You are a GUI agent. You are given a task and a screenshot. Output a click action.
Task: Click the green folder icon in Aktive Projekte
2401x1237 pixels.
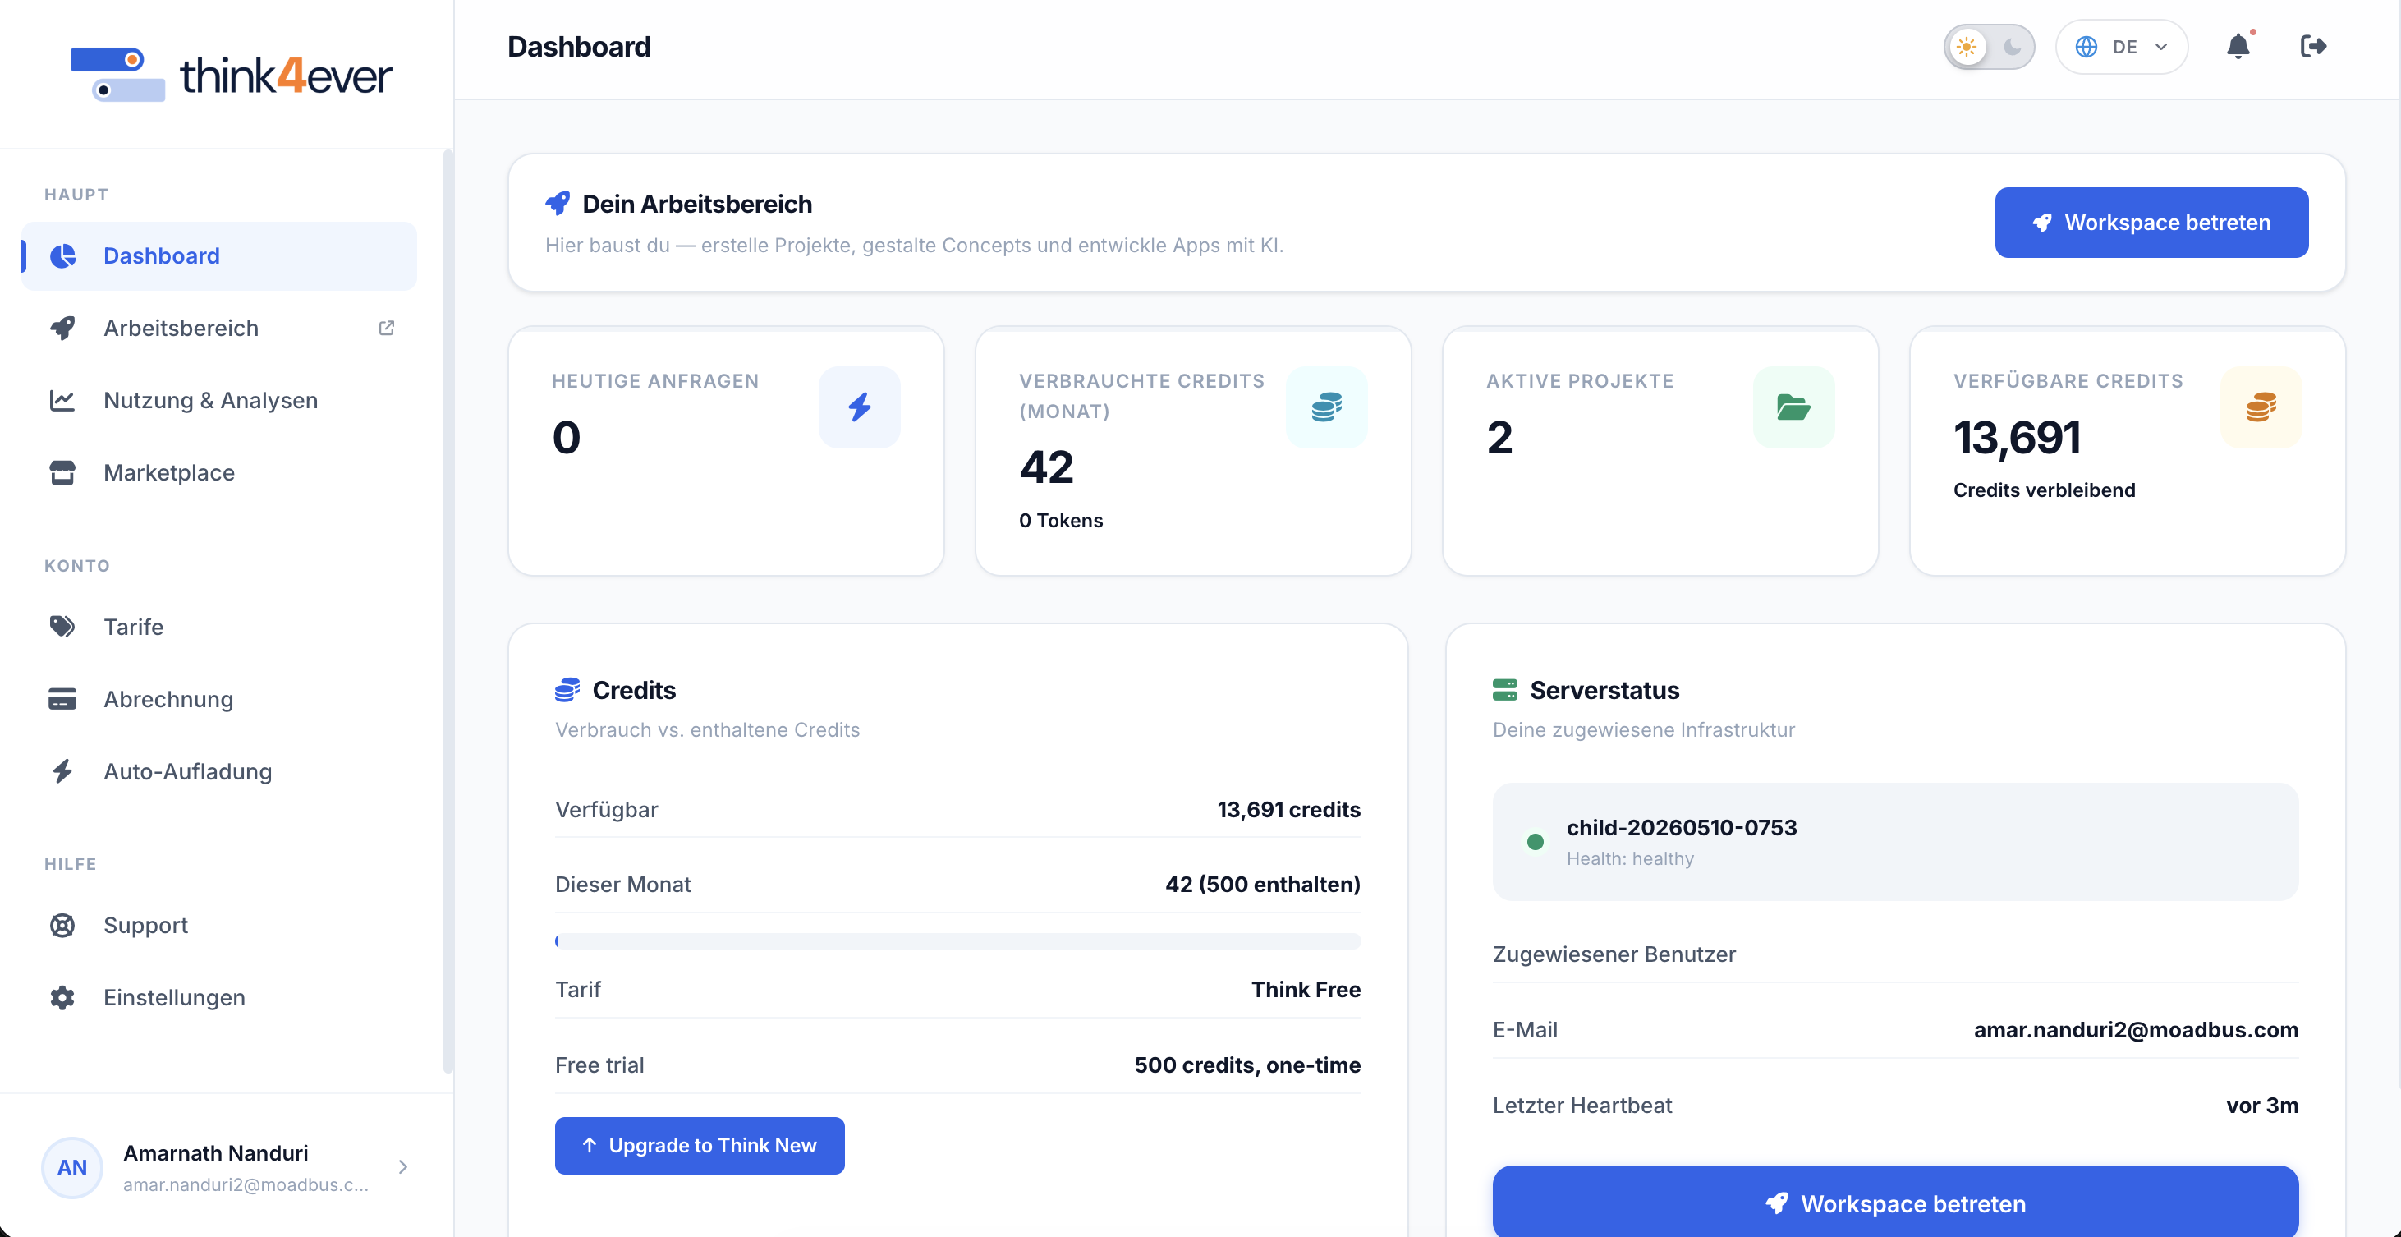[1793, 407]
